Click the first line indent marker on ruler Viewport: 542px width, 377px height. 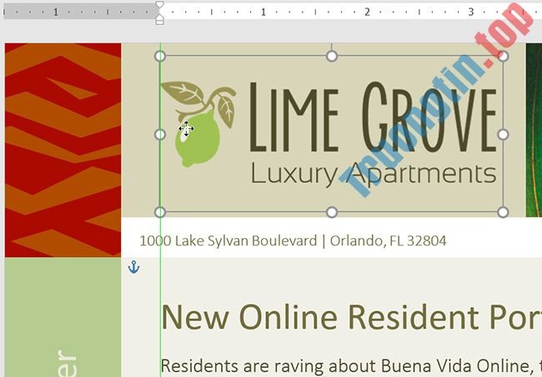(159, 5)
